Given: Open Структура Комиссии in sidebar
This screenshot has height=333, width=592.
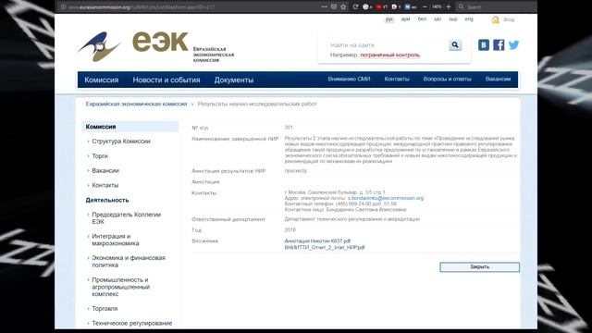Looking at the screenshot, I should 121,142.
